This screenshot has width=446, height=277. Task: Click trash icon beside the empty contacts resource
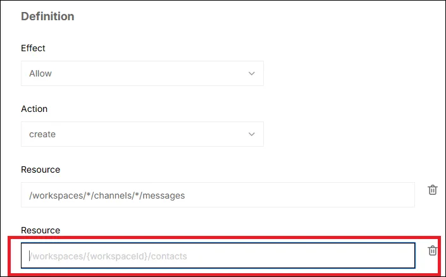click(x=432, y=250)
